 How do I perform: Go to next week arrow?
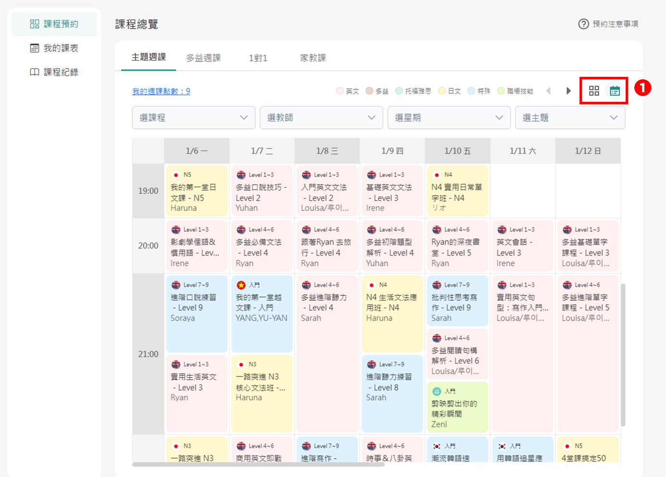(568, 91)
